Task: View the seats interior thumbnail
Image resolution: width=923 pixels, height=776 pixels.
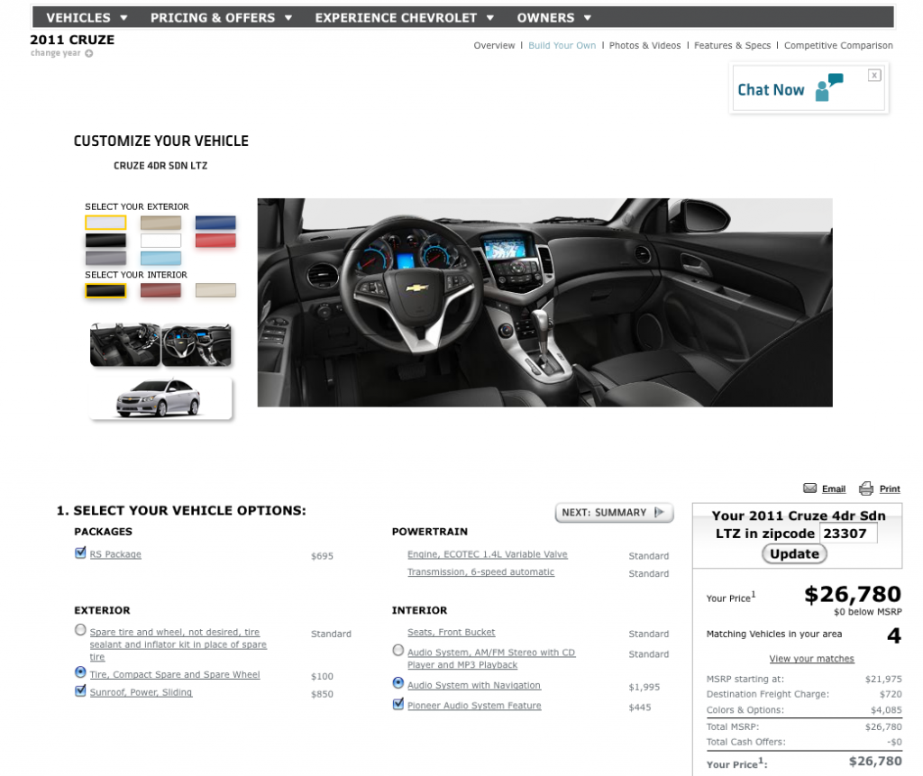Action: click(x=124, y=344)
